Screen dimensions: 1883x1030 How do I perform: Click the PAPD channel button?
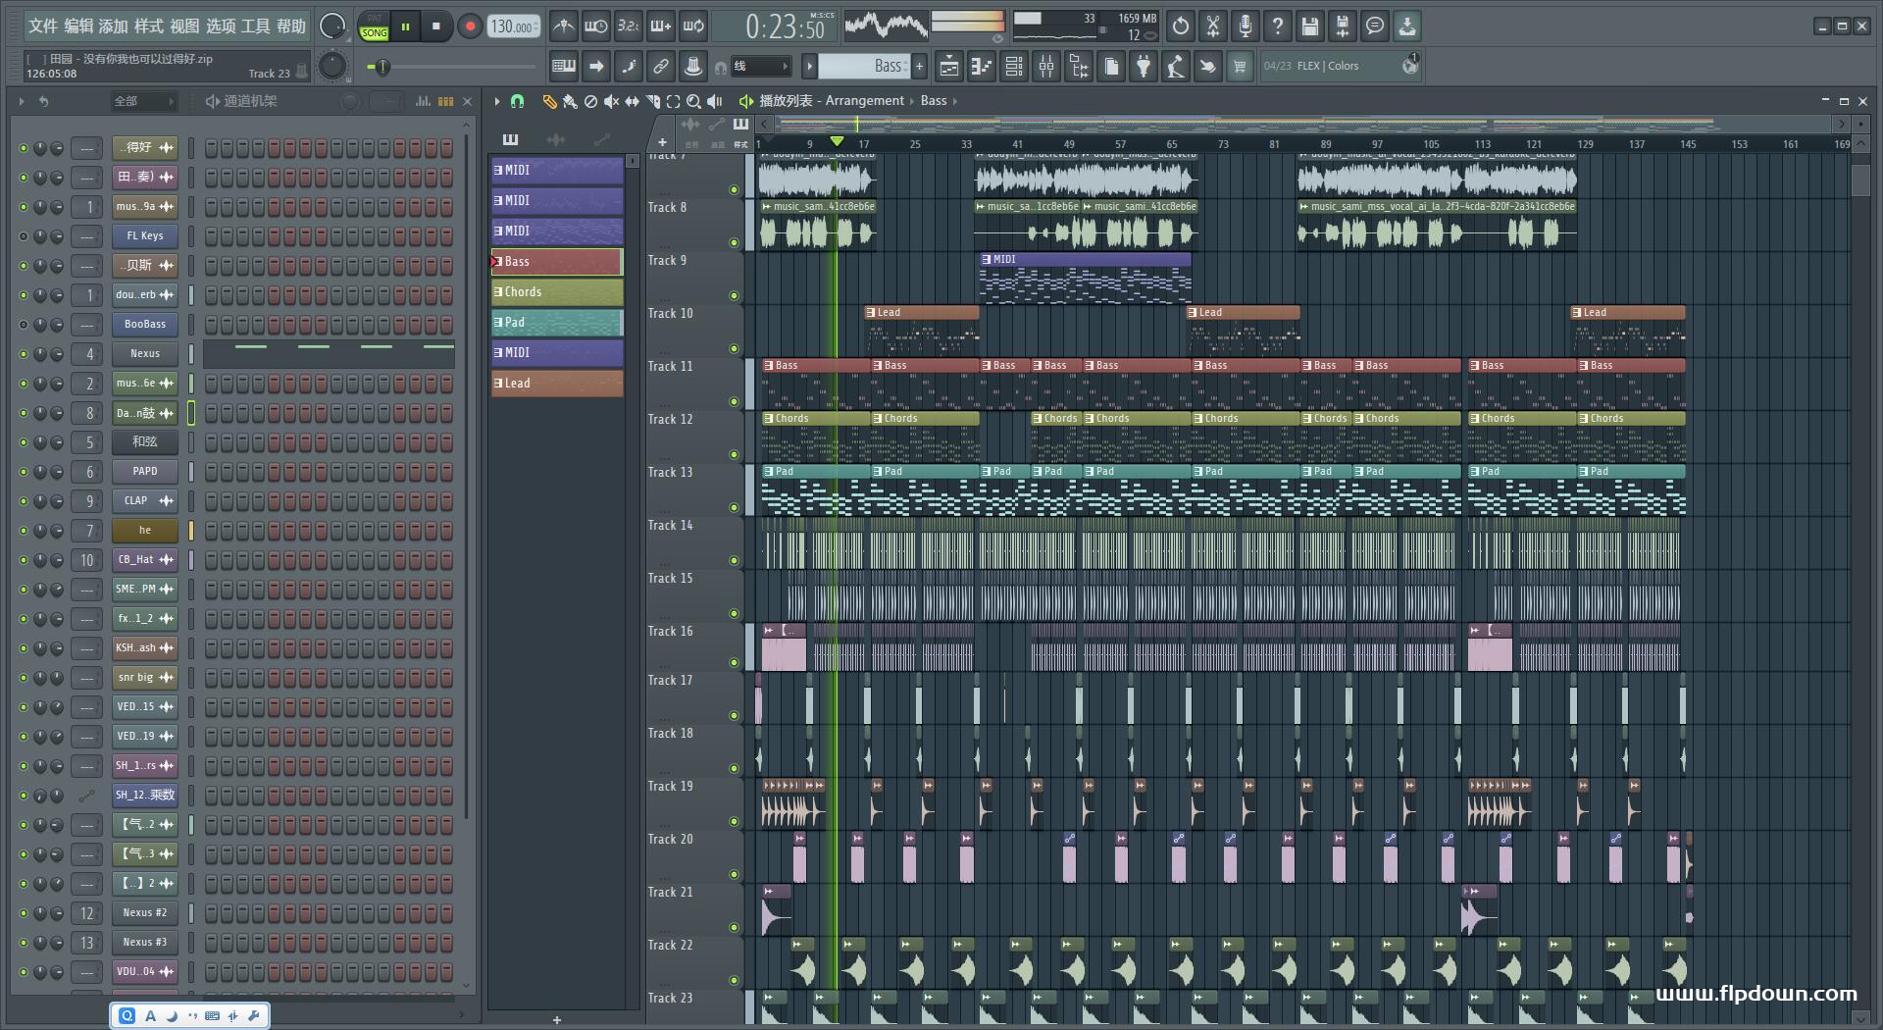click(x=145, y=472)
